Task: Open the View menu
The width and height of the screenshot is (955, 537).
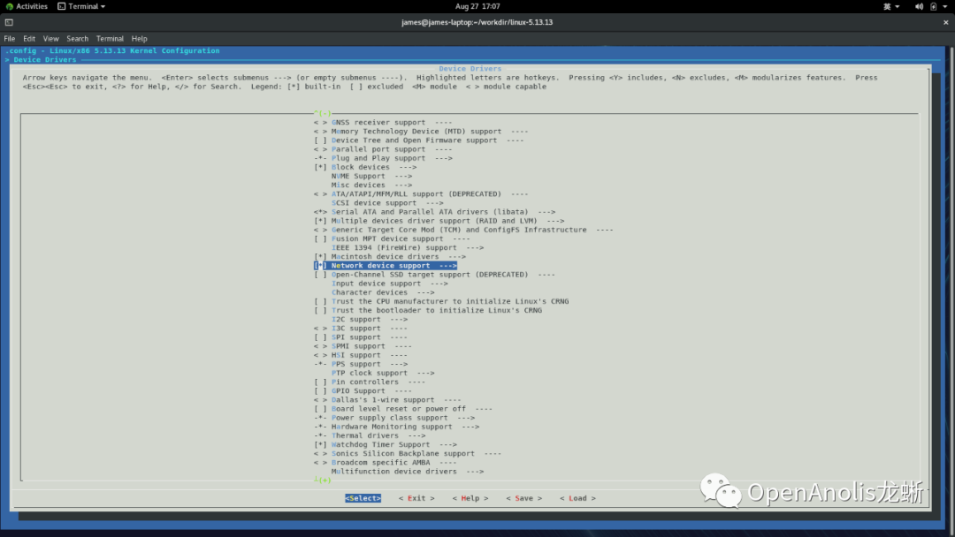Action: [51, 38]
